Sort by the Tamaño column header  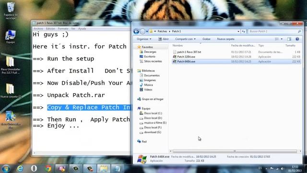(x=290, y=46)
